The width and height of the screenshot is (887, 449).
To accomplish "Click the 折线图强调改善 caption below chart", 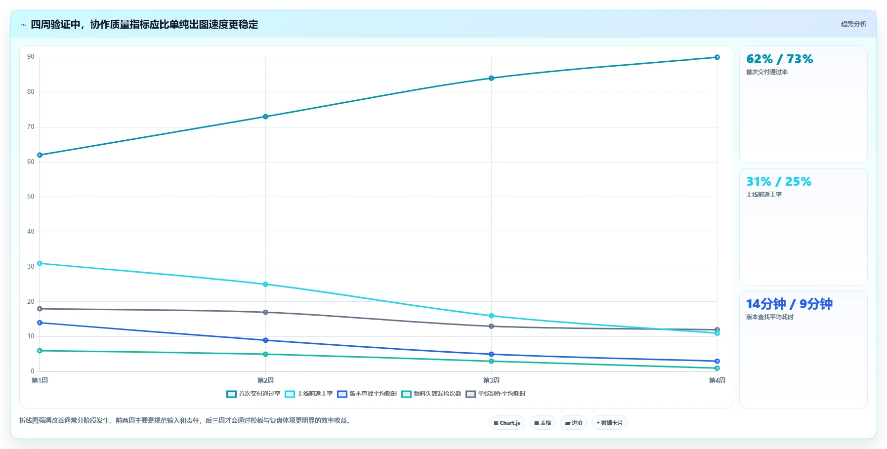I will tap(185, 421).
